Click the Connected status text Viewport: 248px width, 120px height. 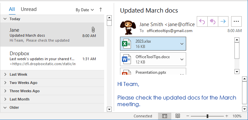[x=143, y=116]
